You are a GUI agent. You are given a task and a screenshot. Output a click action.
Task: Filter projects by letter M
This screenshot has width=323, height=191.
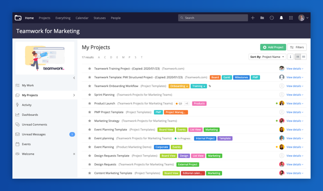[x=123, y=57]
